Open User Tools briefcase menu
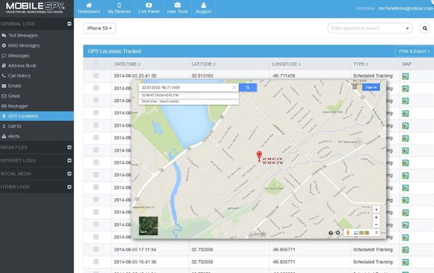434x273 pixels. [x=177, y=9]
